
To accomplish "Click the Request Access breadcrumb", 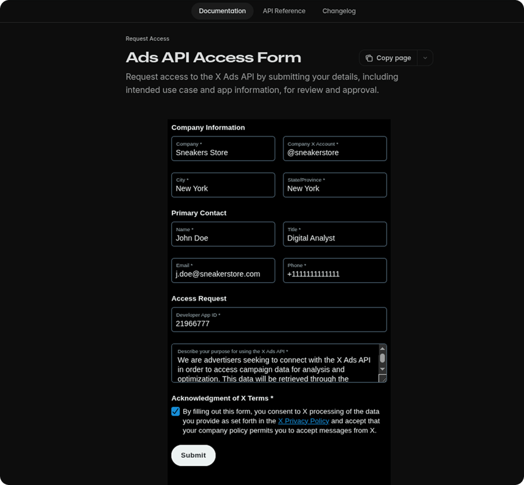I will (147, 39).
